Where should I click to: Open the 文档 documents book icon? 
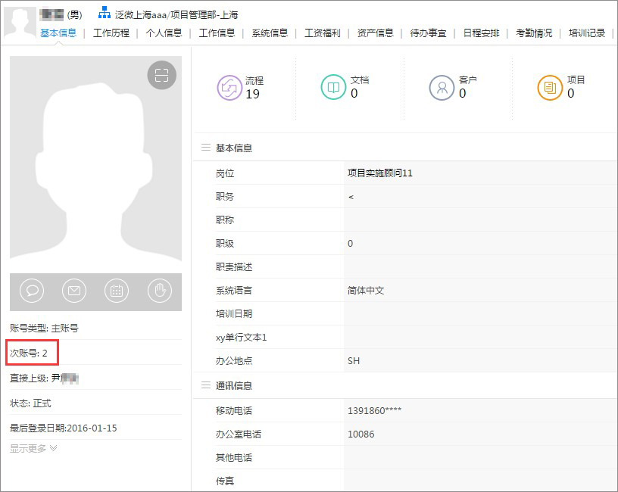click(333, 88)
